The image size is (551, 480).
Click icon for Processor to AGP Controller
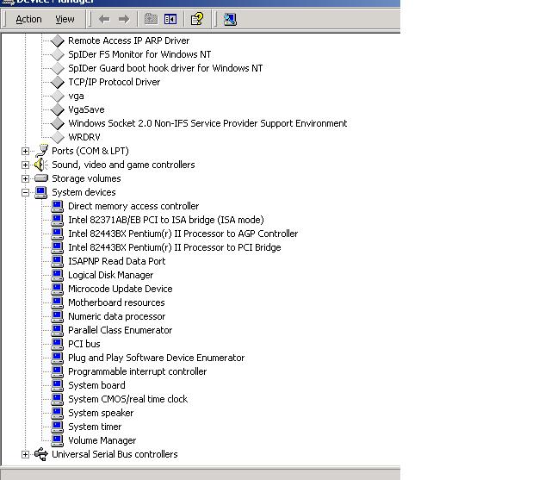pyautogui.click(x=58, y=234)
